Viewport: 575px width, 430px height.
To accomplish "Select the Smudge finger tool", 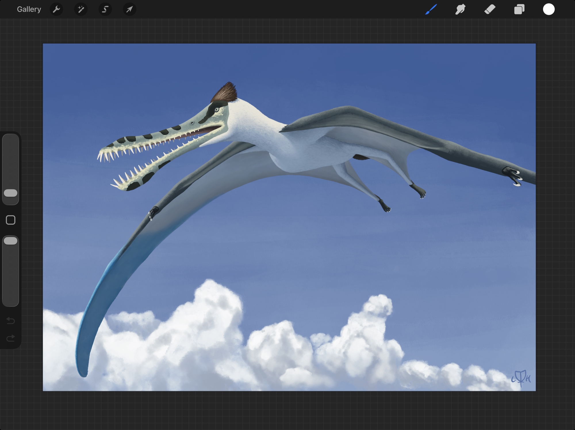I will click(x=460, y=9).
